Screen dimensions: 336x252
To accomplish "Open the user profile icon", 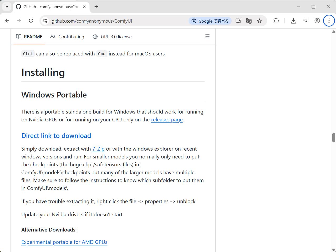I will pyautogui.click(x=317, y=21).
